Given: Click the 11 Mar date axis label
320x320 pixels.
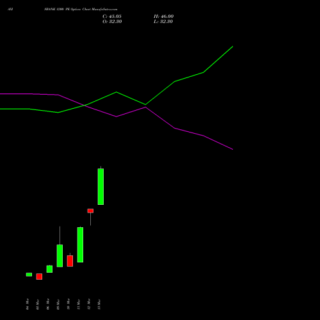Looking at the screenshot, I should [x=79, y=304].
